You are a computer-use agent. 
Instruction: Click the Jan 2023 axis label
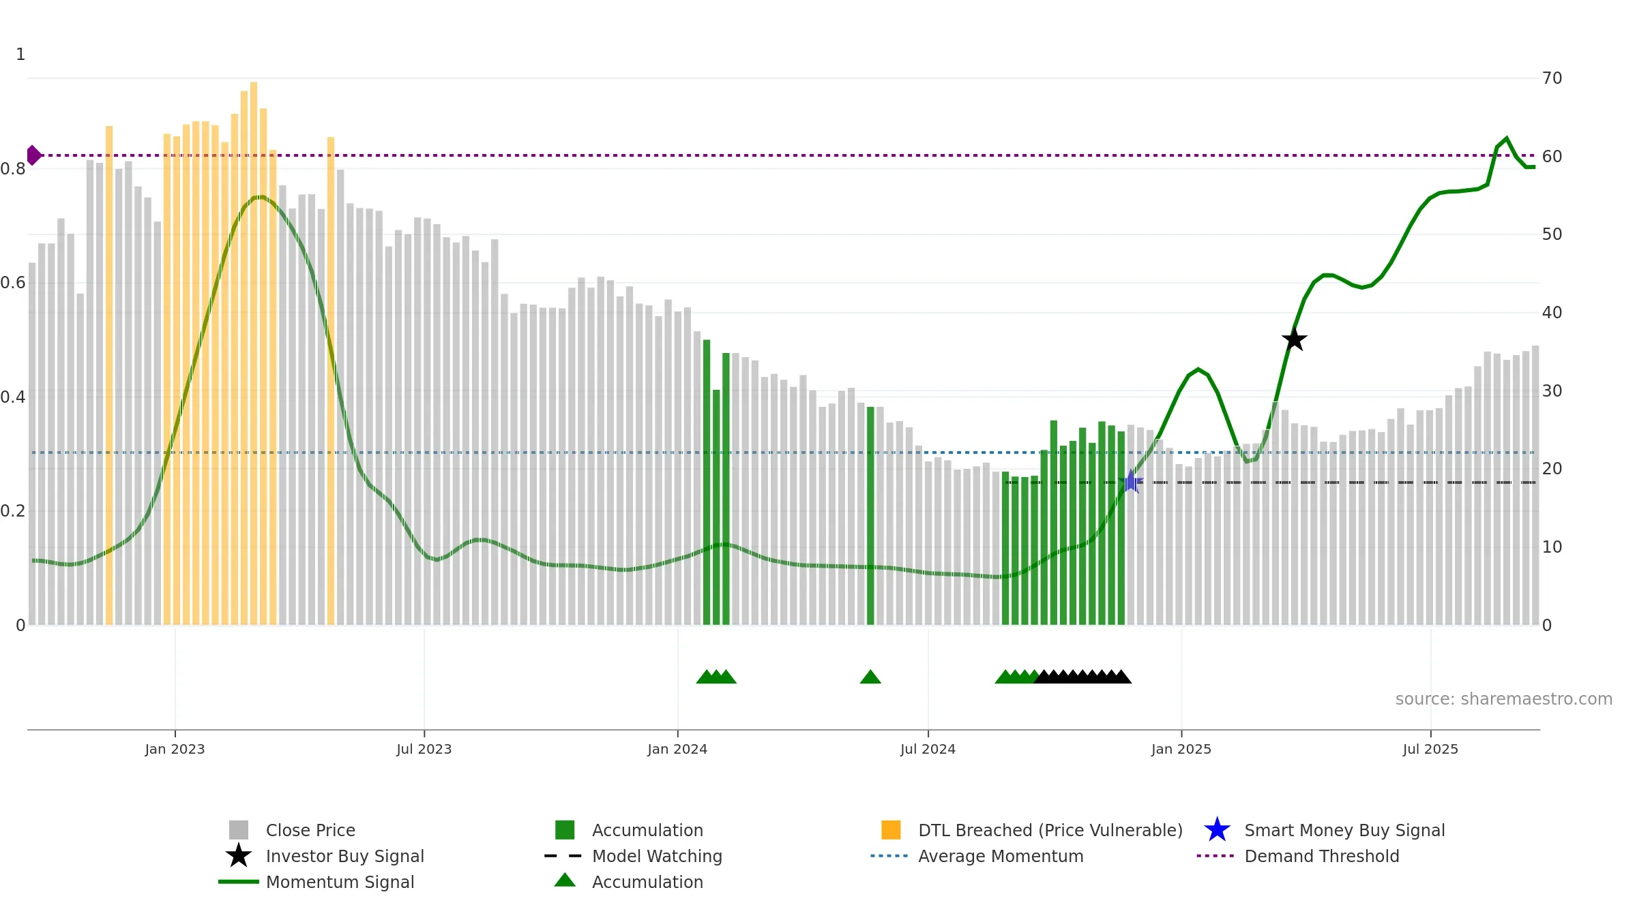click(x=175, y=749)
